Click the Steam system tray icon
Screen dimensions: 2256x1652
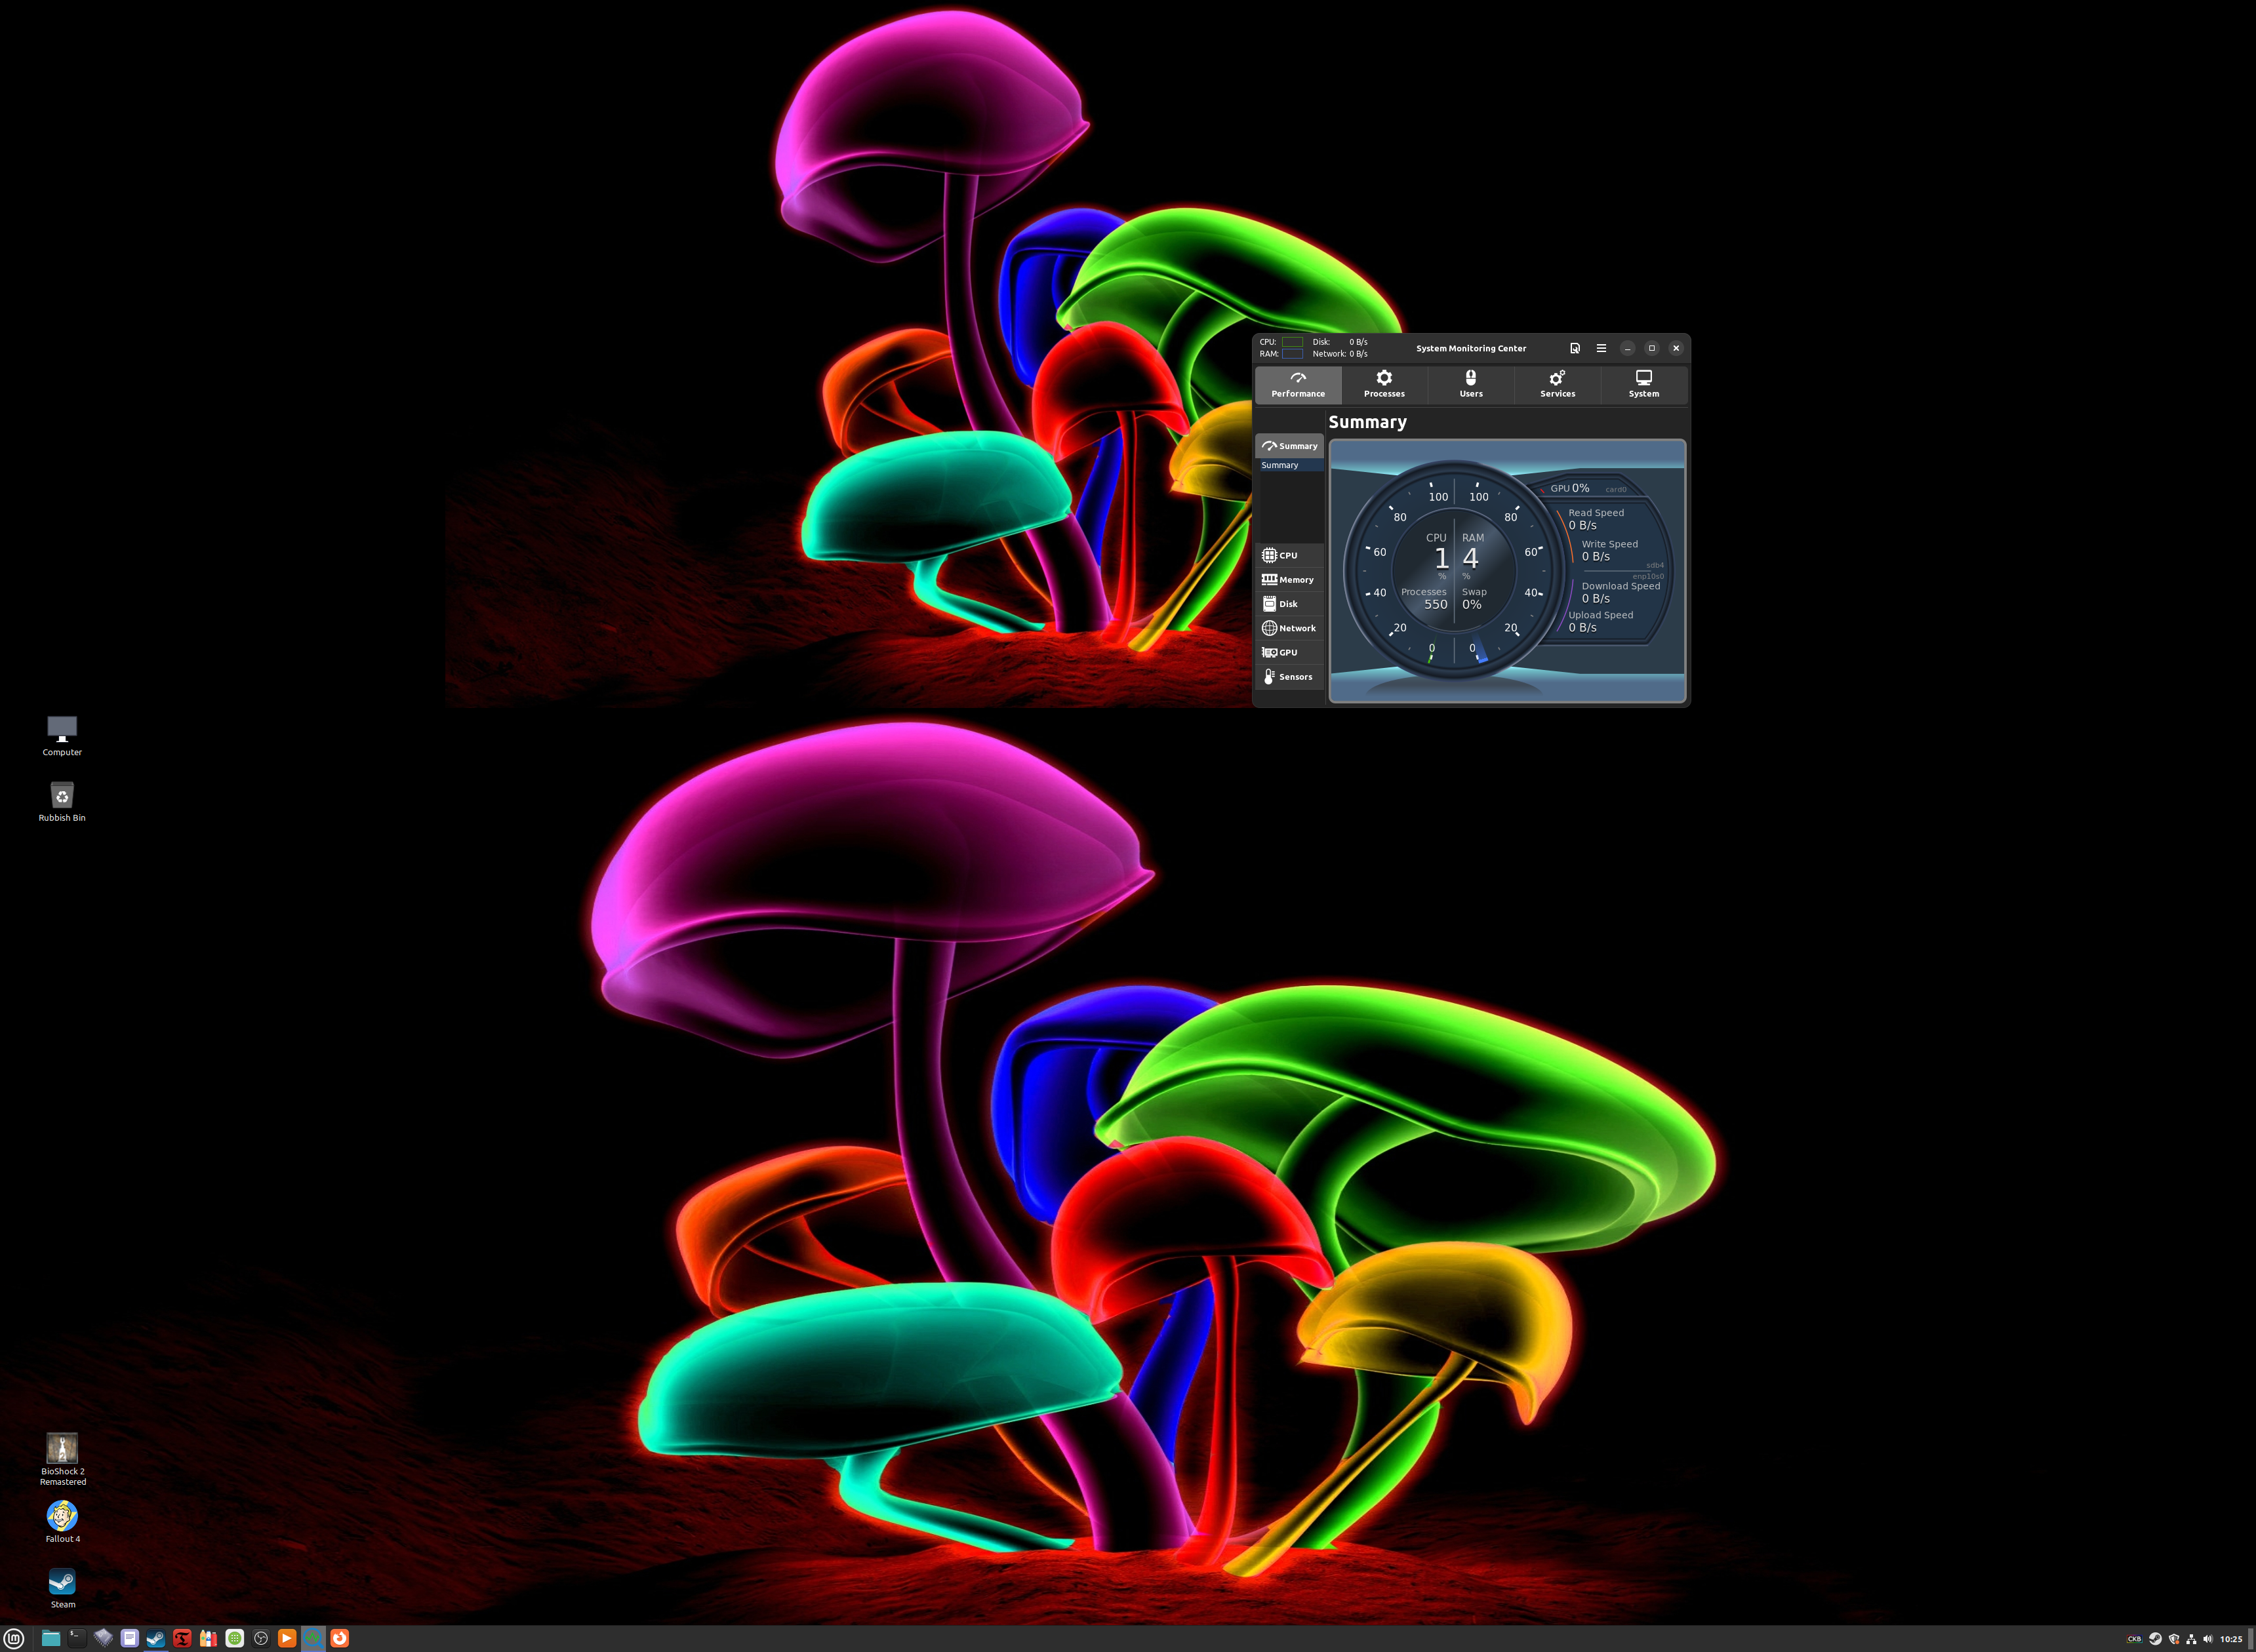coord(2155,1639)
